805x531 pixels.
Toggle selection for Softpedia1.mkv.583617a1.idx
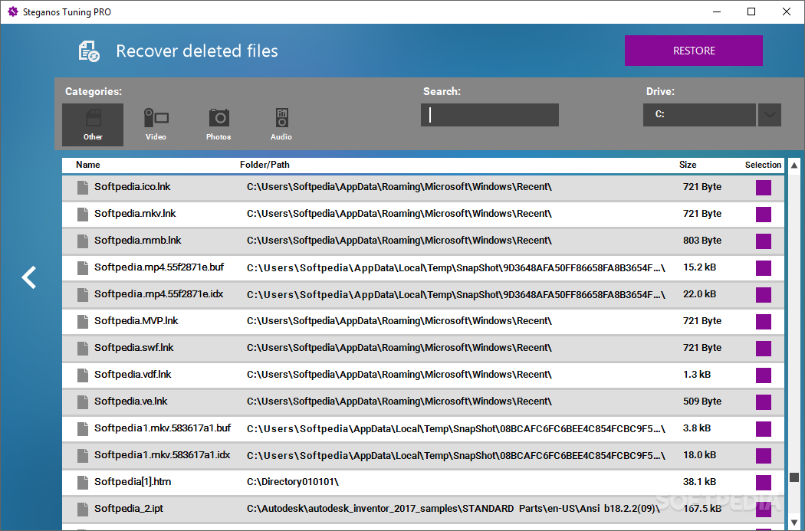[764, 456]
